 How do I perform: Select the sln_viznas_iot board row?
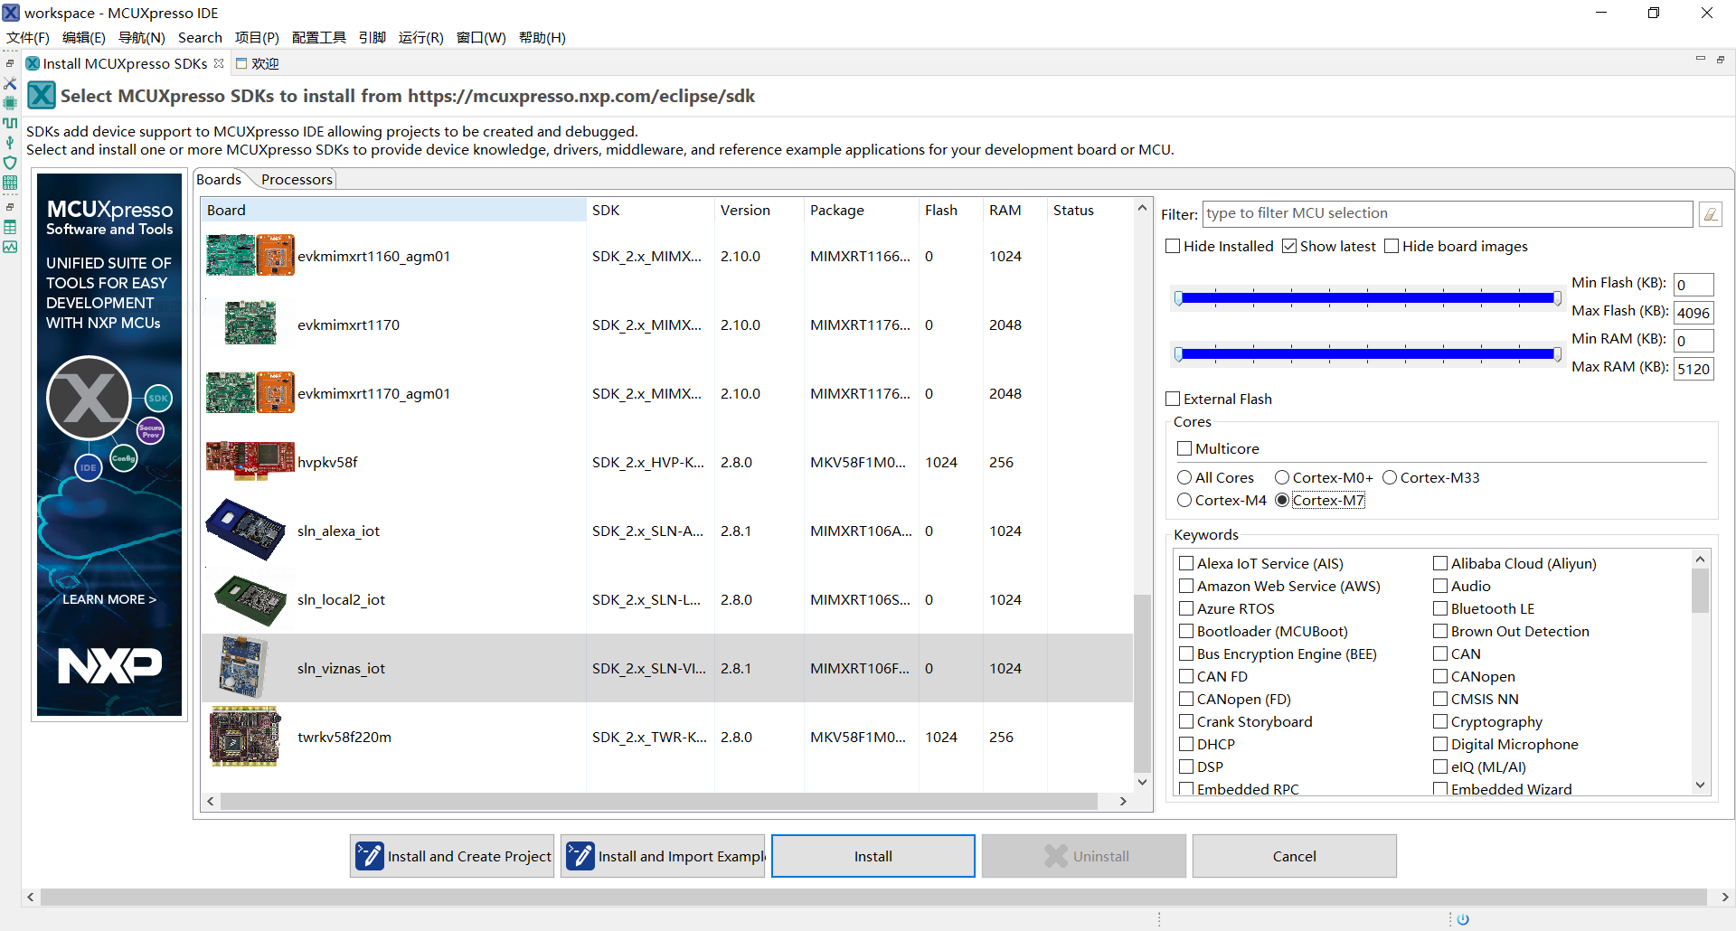pyautogui.click(x=667, y=668)
